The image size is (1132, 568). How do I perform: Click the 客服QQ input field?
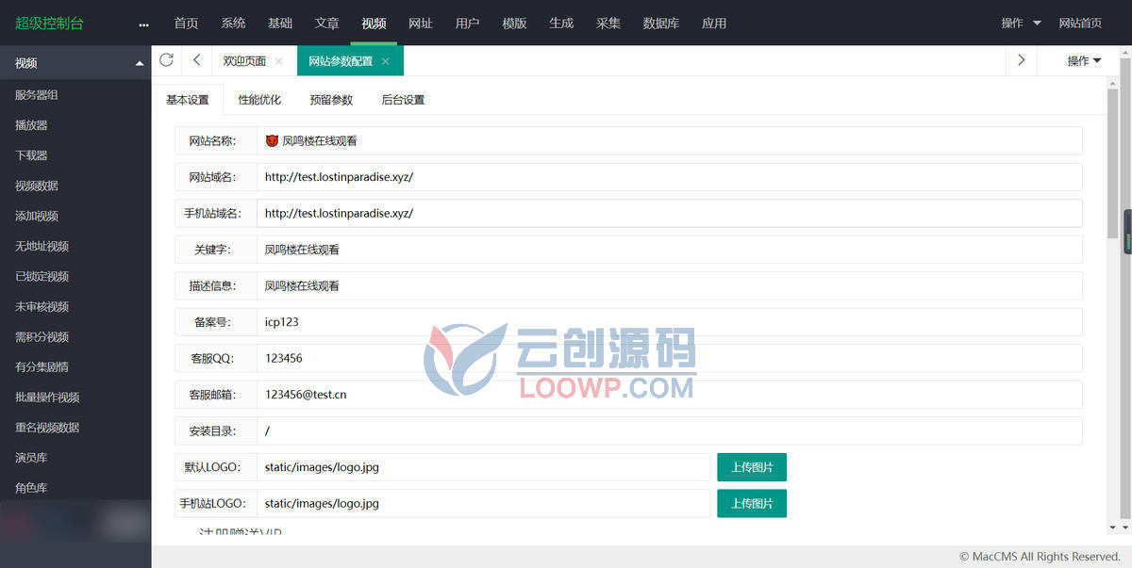669,358
